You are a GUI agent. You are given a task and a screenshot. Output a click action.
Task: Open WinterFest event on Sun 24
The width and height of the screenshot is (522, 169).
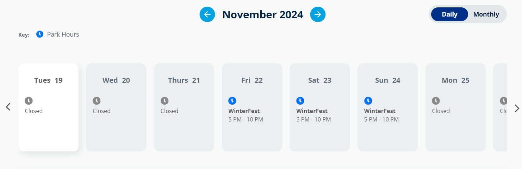click(x=380, y=111)
